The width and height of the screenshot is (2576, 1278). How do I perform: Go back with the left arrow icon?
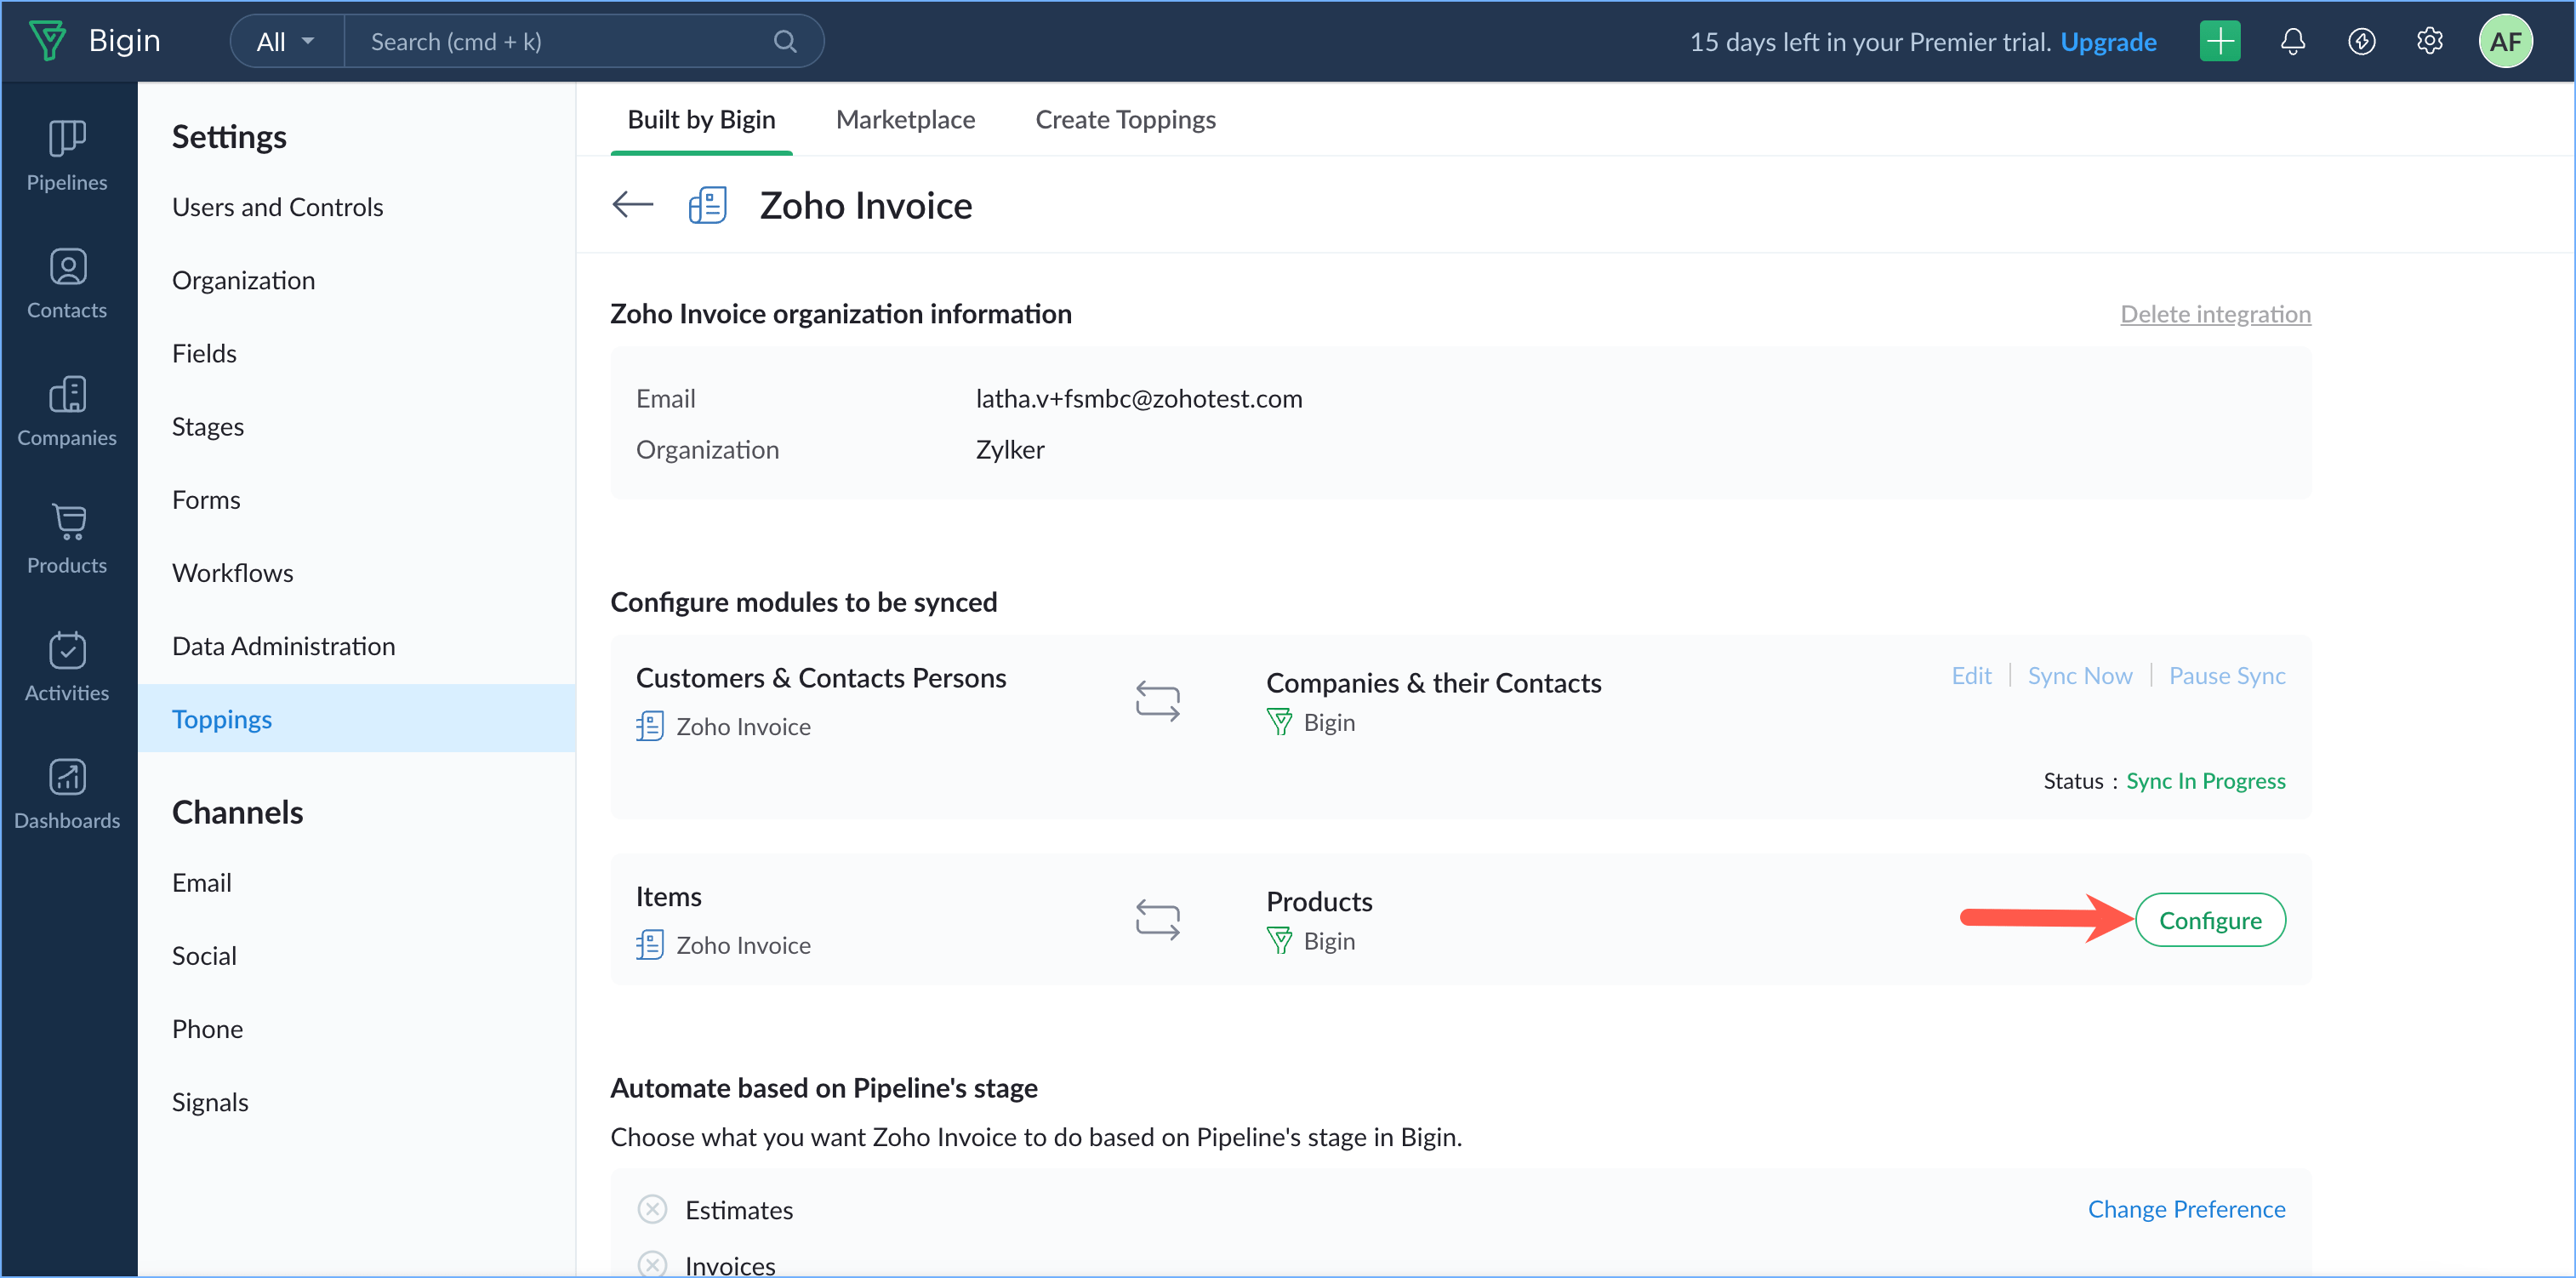[x=632, y=205]
